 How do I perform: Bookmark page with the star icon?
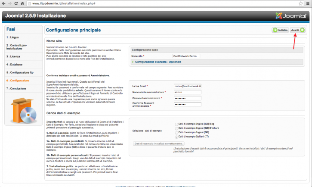click(301, 3)
